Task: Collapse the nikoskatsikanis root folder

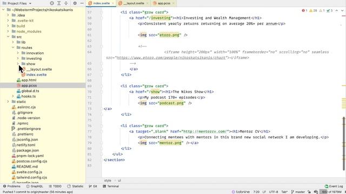Action: click(x=3, y=10)
